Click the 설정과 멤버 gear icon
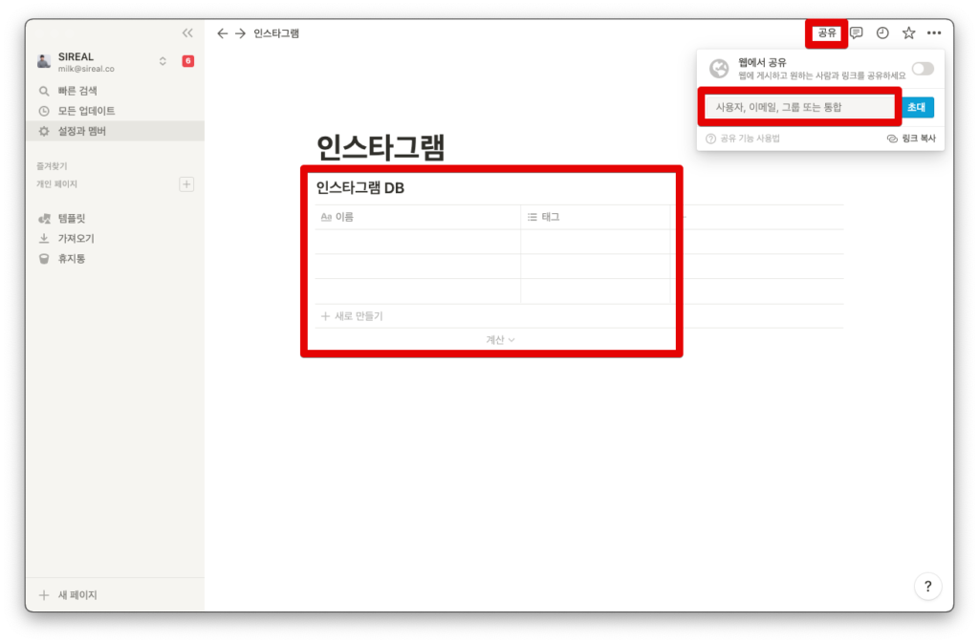 click(x=44, y=131)
